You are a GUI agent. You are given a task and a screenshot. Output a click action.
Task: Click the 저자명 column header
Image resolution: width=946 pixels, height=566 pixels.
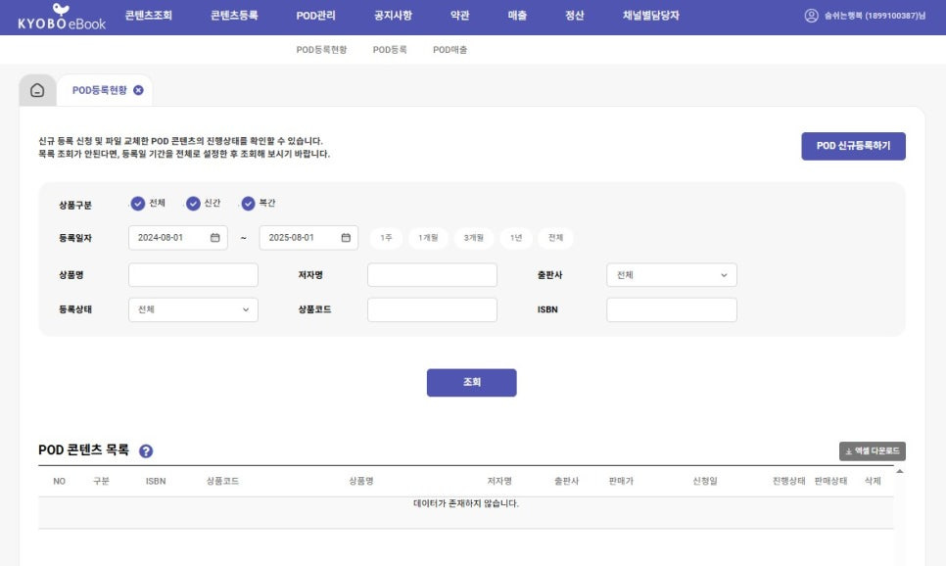499,481
